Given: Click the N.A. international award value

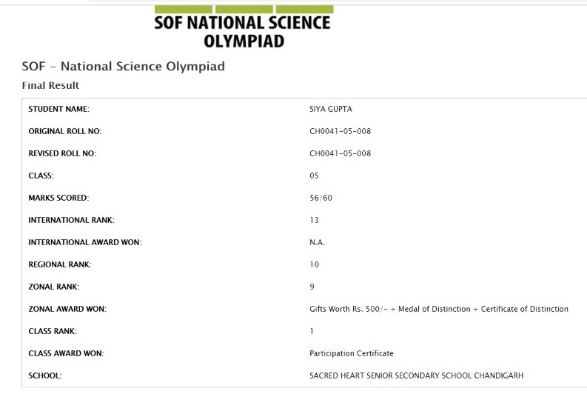Looking at the screenshot, I should (317, 242).
